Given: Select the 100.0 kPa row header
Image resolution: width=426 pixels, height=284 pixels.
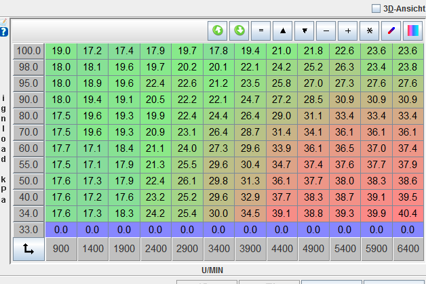Looking at the screenshot, I should (x=29, y=51).
